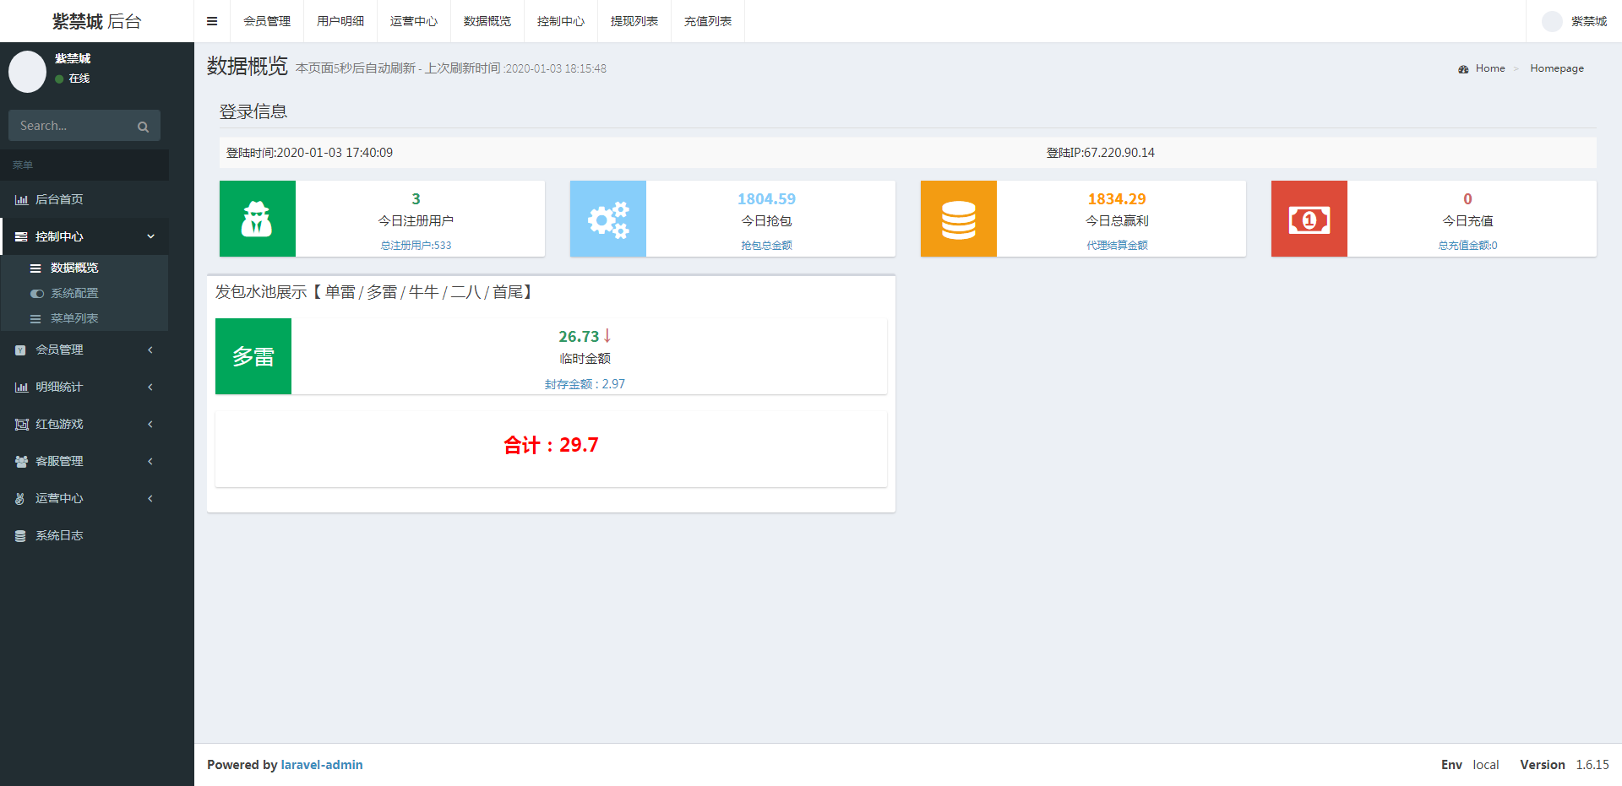
Task: Click the search magnifier icon in sidebar
Action: pos(143,127)
